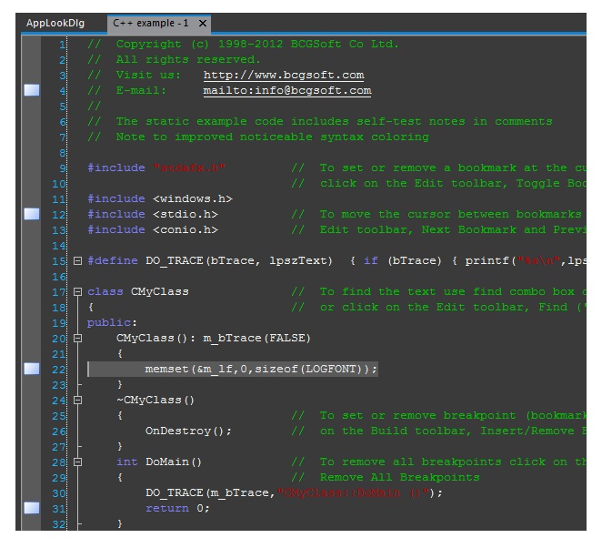Click the bookmark marker on line 31
The width and height of the screenshot is (602, 548).
pos(32,507)
